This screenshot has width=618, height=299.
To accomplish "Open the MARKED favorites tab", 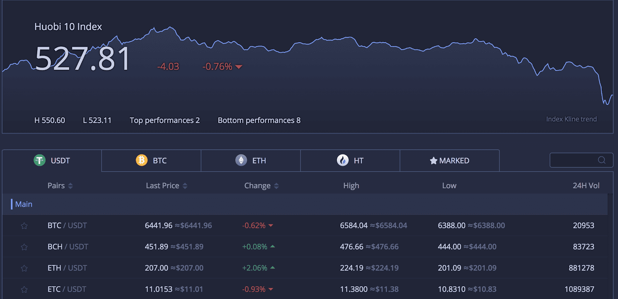I will [450, 160].
